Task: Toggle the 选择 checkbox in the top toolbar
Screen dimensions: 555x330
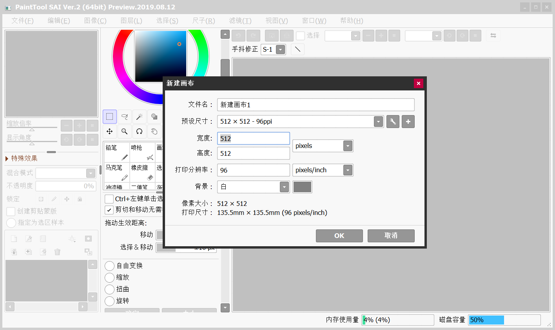Action: click(x=300, y=36)
